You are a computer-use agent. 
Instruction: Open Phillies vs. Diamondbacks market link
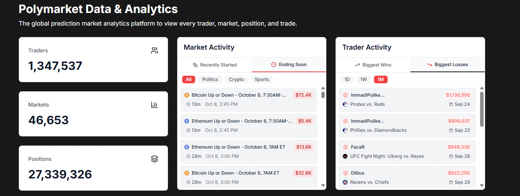click(378, 130)
